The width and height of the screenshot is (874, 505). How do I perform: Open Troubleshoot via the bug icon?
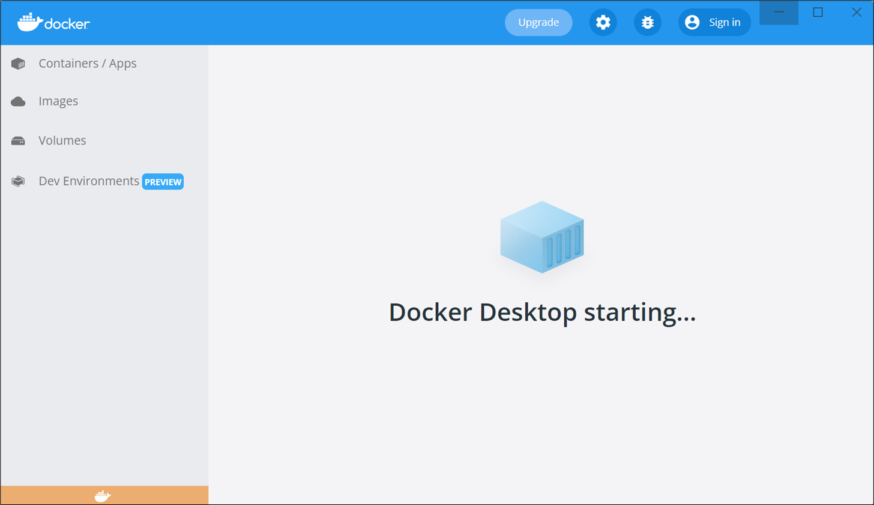pyautogui.click(x=647, y=22)
